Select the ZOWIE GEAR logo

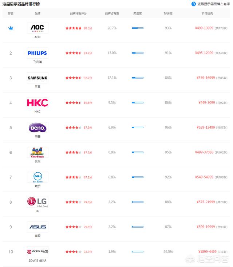(x=37, y=252)
